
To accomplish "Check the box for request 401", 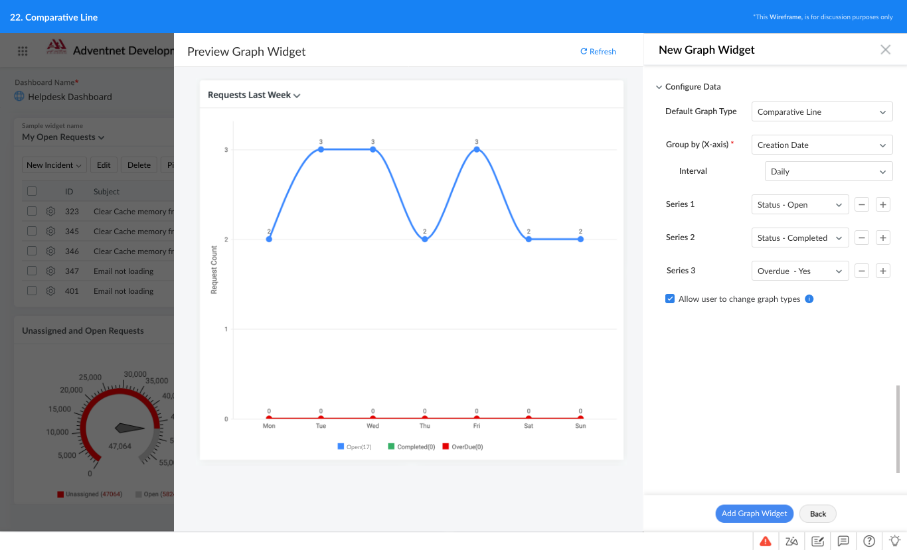I will [32, 291].
